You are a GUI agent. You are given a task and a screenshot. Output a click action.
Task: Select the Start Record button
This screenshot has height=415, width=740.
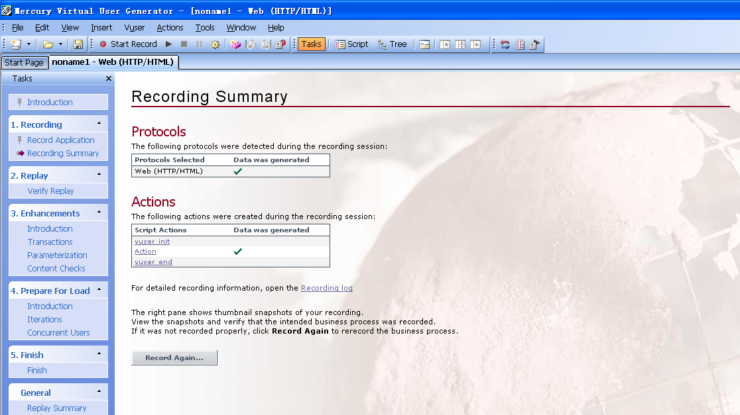point(131,44)
